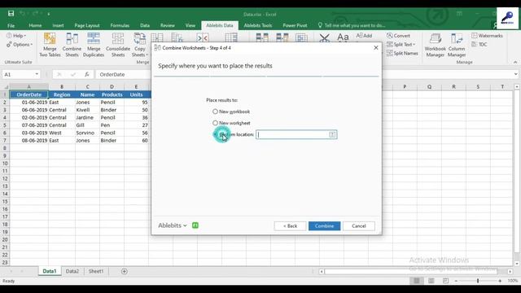The width and height of the screenshot is (521, 293).
Task: Click Tell me what you want to do
Action: tap(352, 25)
